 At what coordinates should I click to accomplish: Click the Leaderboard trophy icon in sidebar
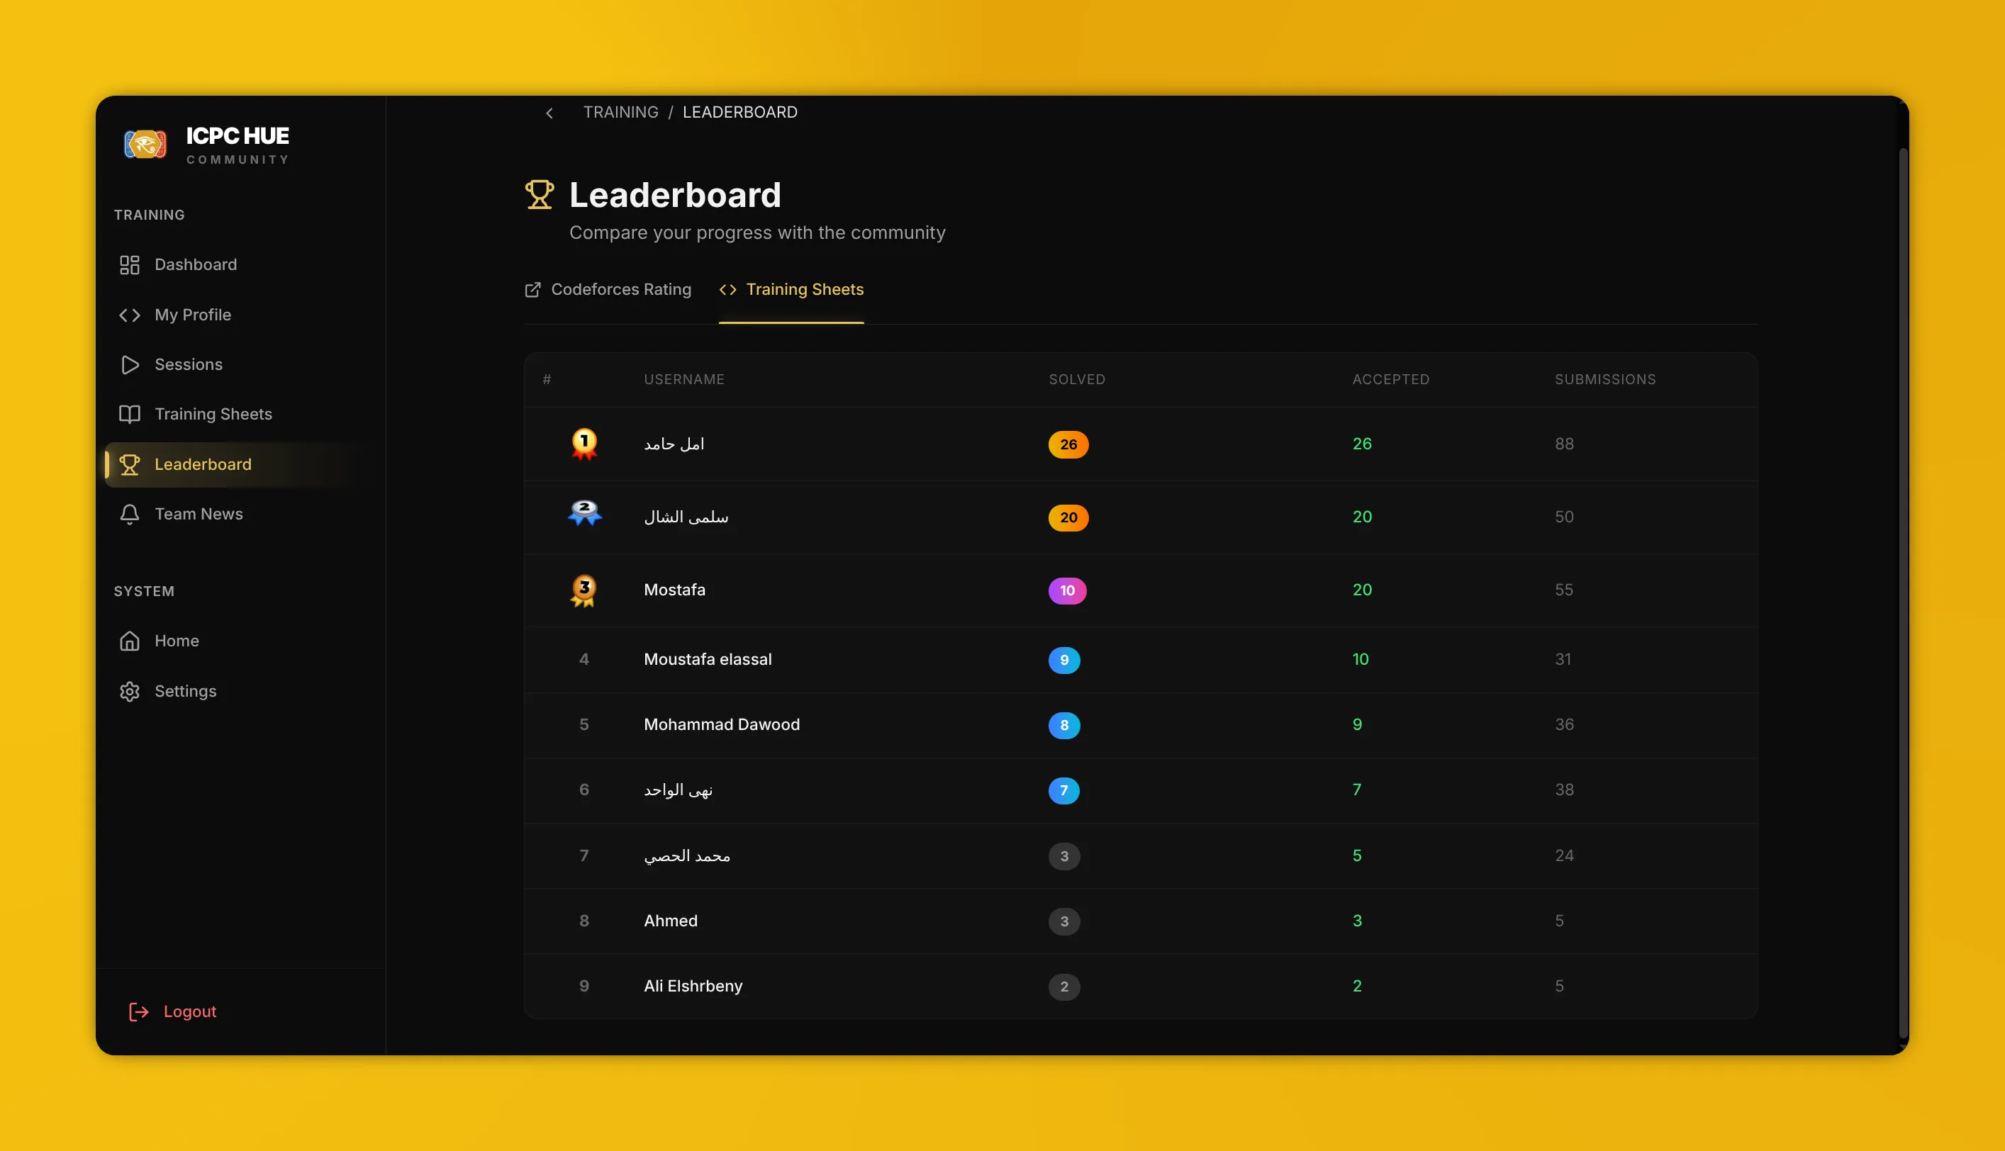tap(130, 465)
